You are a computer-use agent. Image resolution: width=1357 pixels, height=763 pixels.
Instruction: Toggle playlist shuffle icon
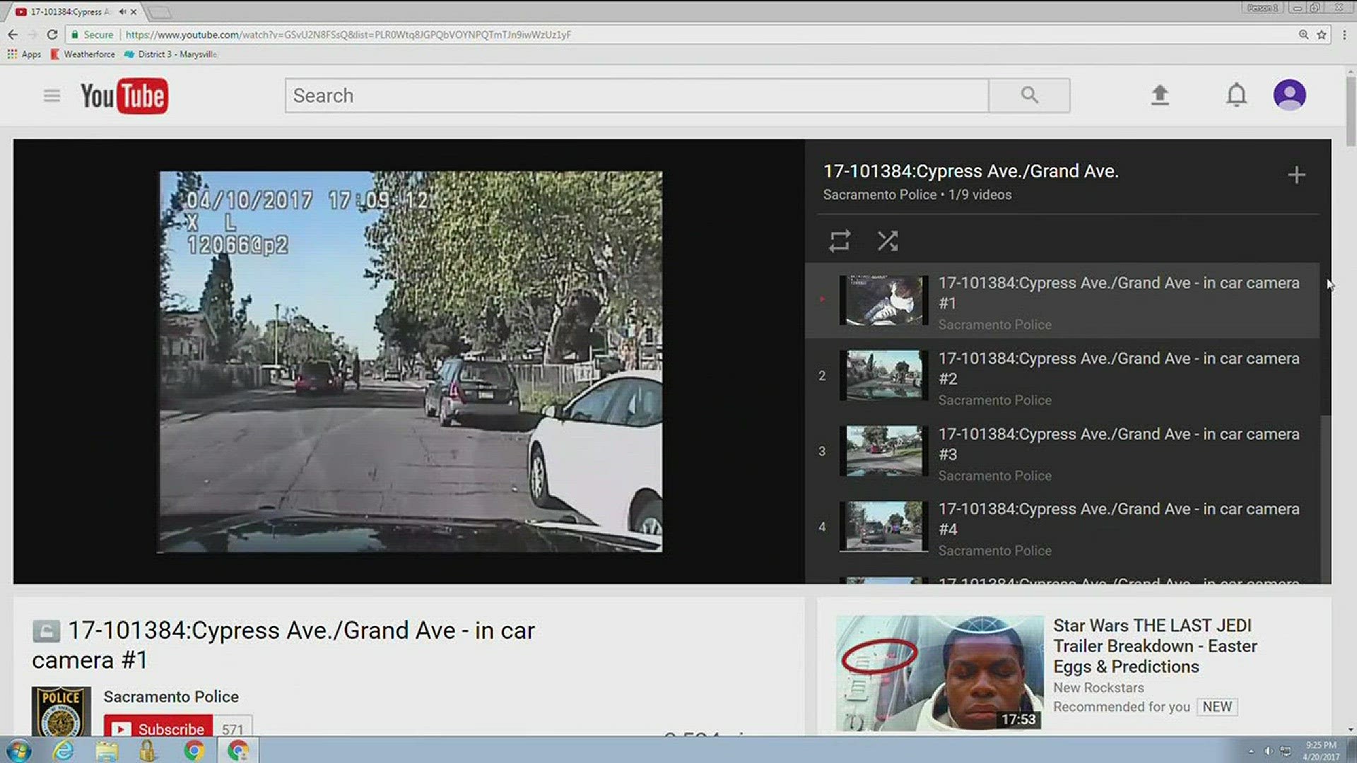pos(888,241)
